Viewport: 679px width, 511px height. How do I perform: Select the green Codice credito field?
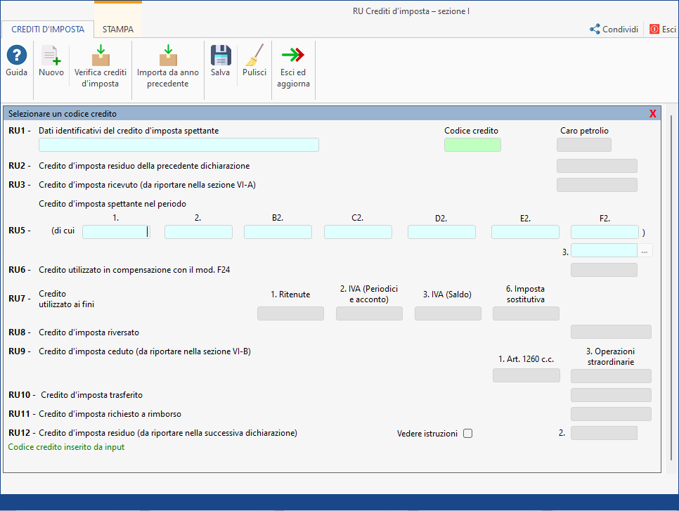472,145
